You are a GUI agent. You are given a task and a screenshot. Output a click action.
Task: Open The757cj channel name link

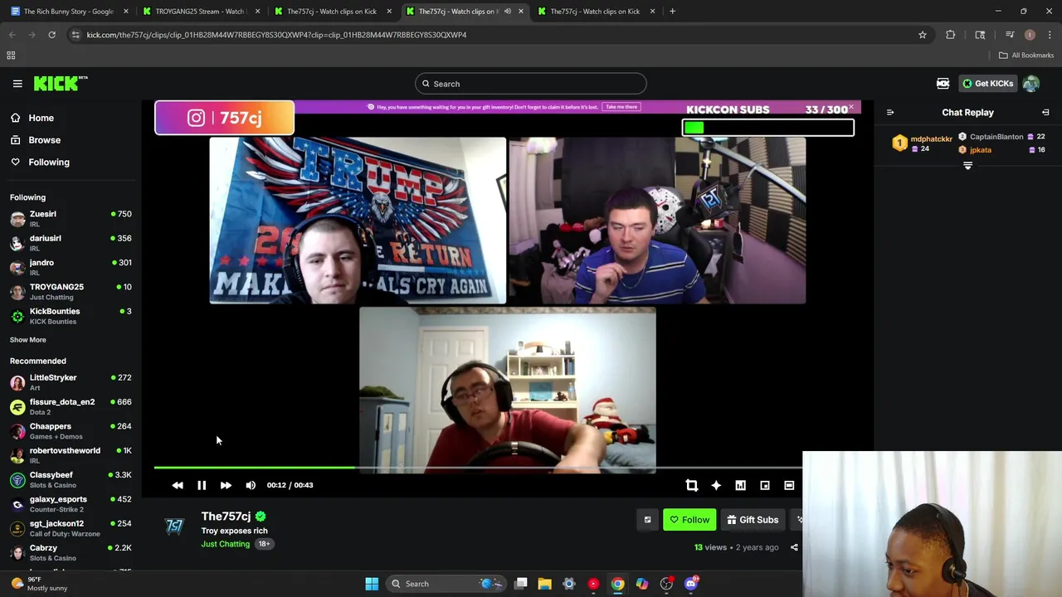(226, 517)
